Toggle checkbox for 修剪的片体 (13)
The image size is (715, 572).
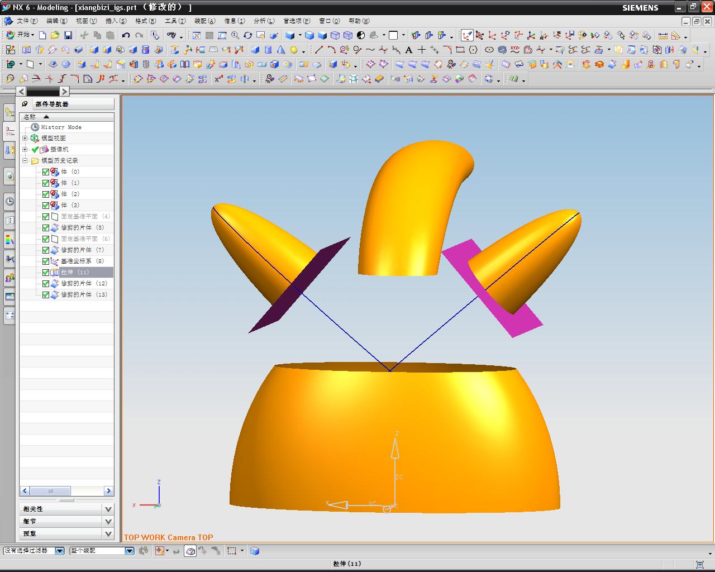coord(46,294)
